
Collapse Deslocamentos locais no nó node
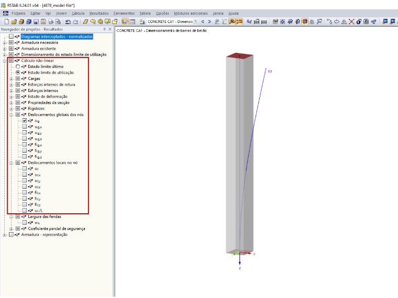[x=11, y=163]
